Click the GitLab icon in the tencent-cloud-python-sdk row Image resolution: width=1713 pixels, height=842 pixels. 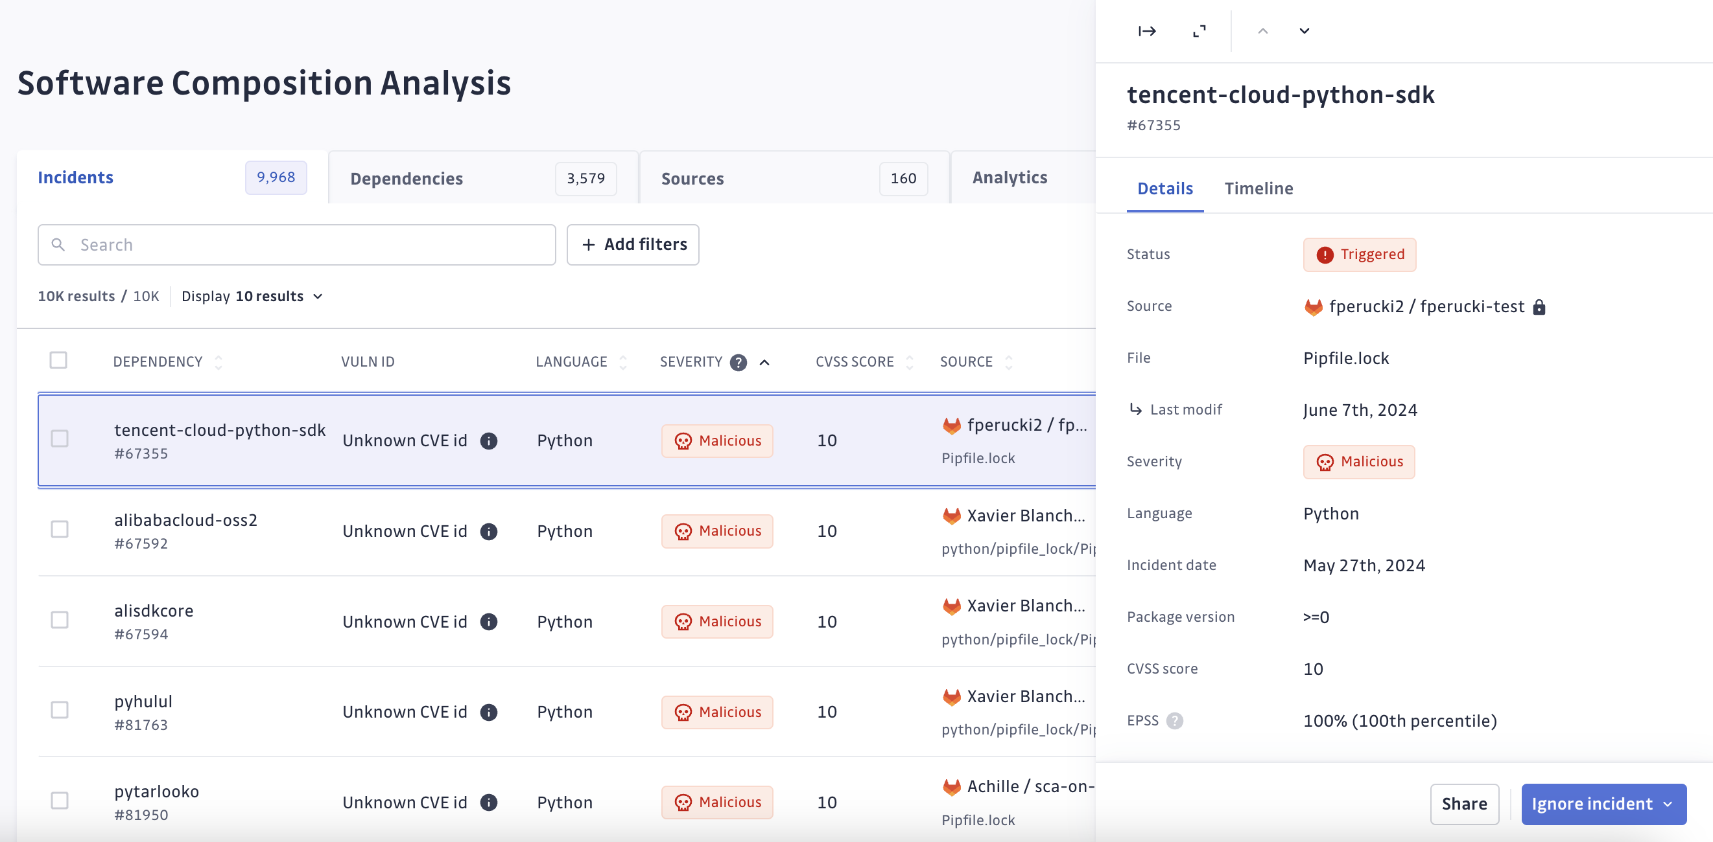click(952, 426)
